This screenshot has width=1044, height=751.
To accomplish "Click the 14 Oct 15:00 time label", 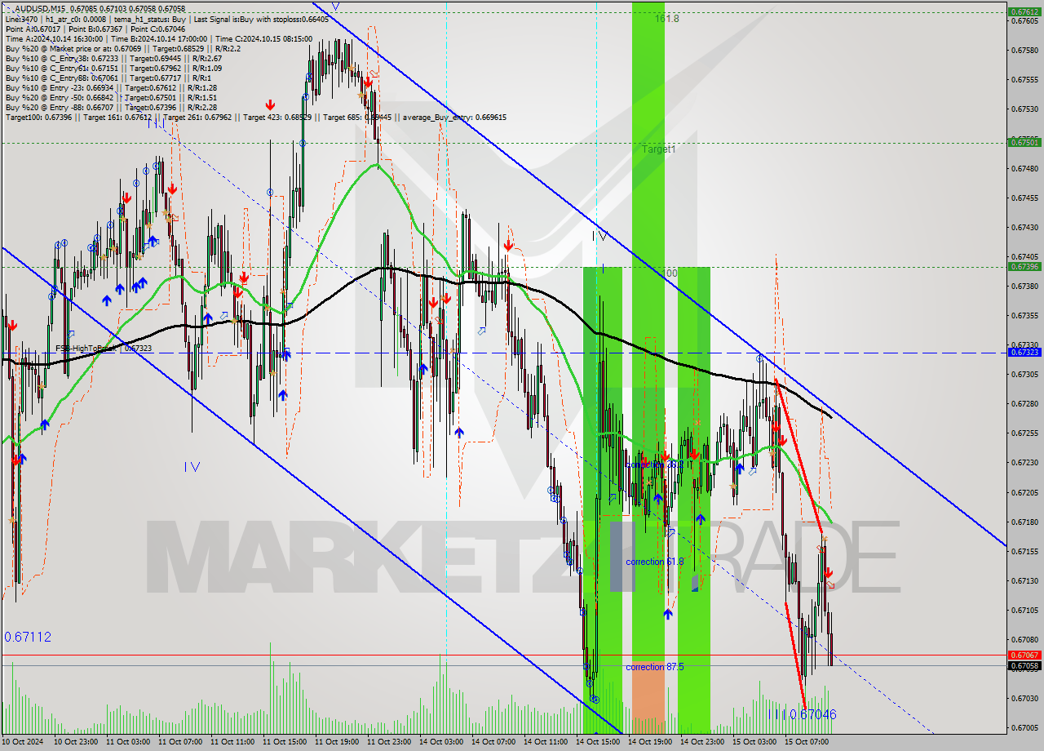I will (x=596, y=742).
